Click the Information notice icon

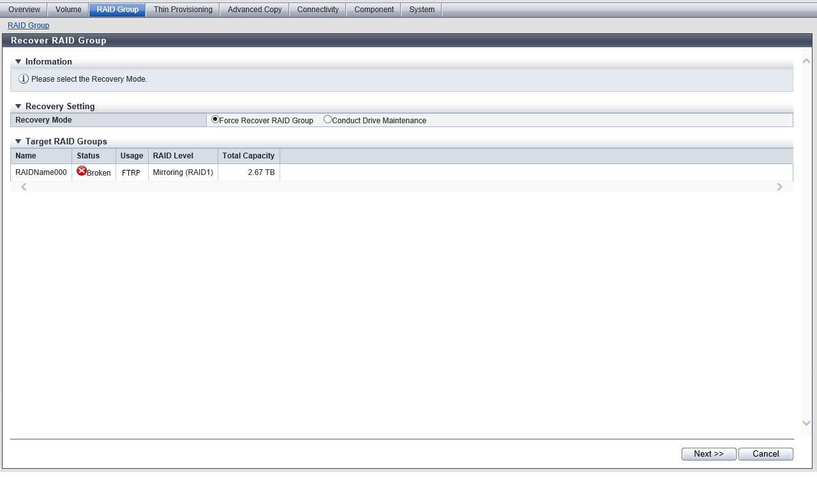click(24, 79)
